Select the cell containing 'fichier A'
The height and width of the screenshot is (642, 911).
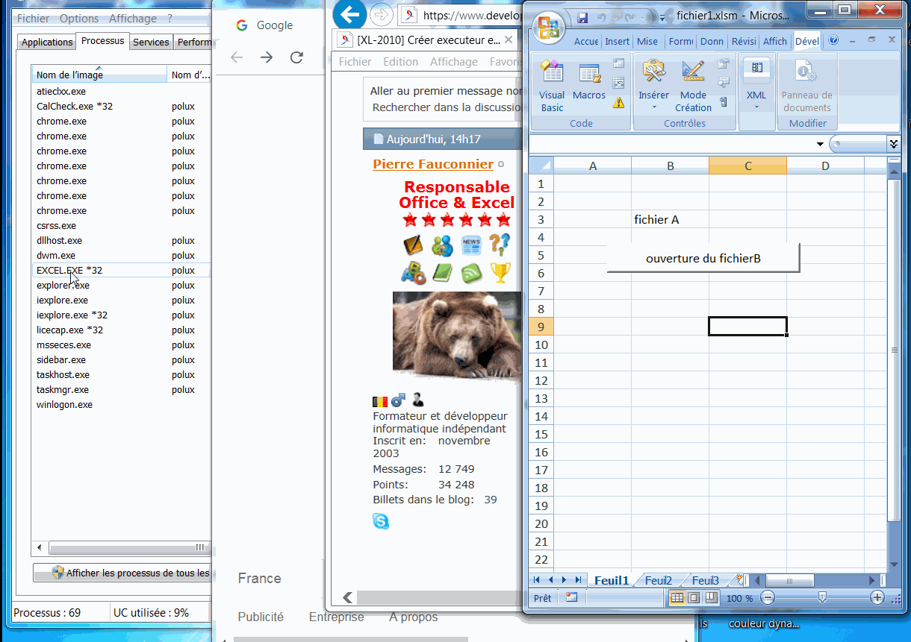(x=670, y=219)
